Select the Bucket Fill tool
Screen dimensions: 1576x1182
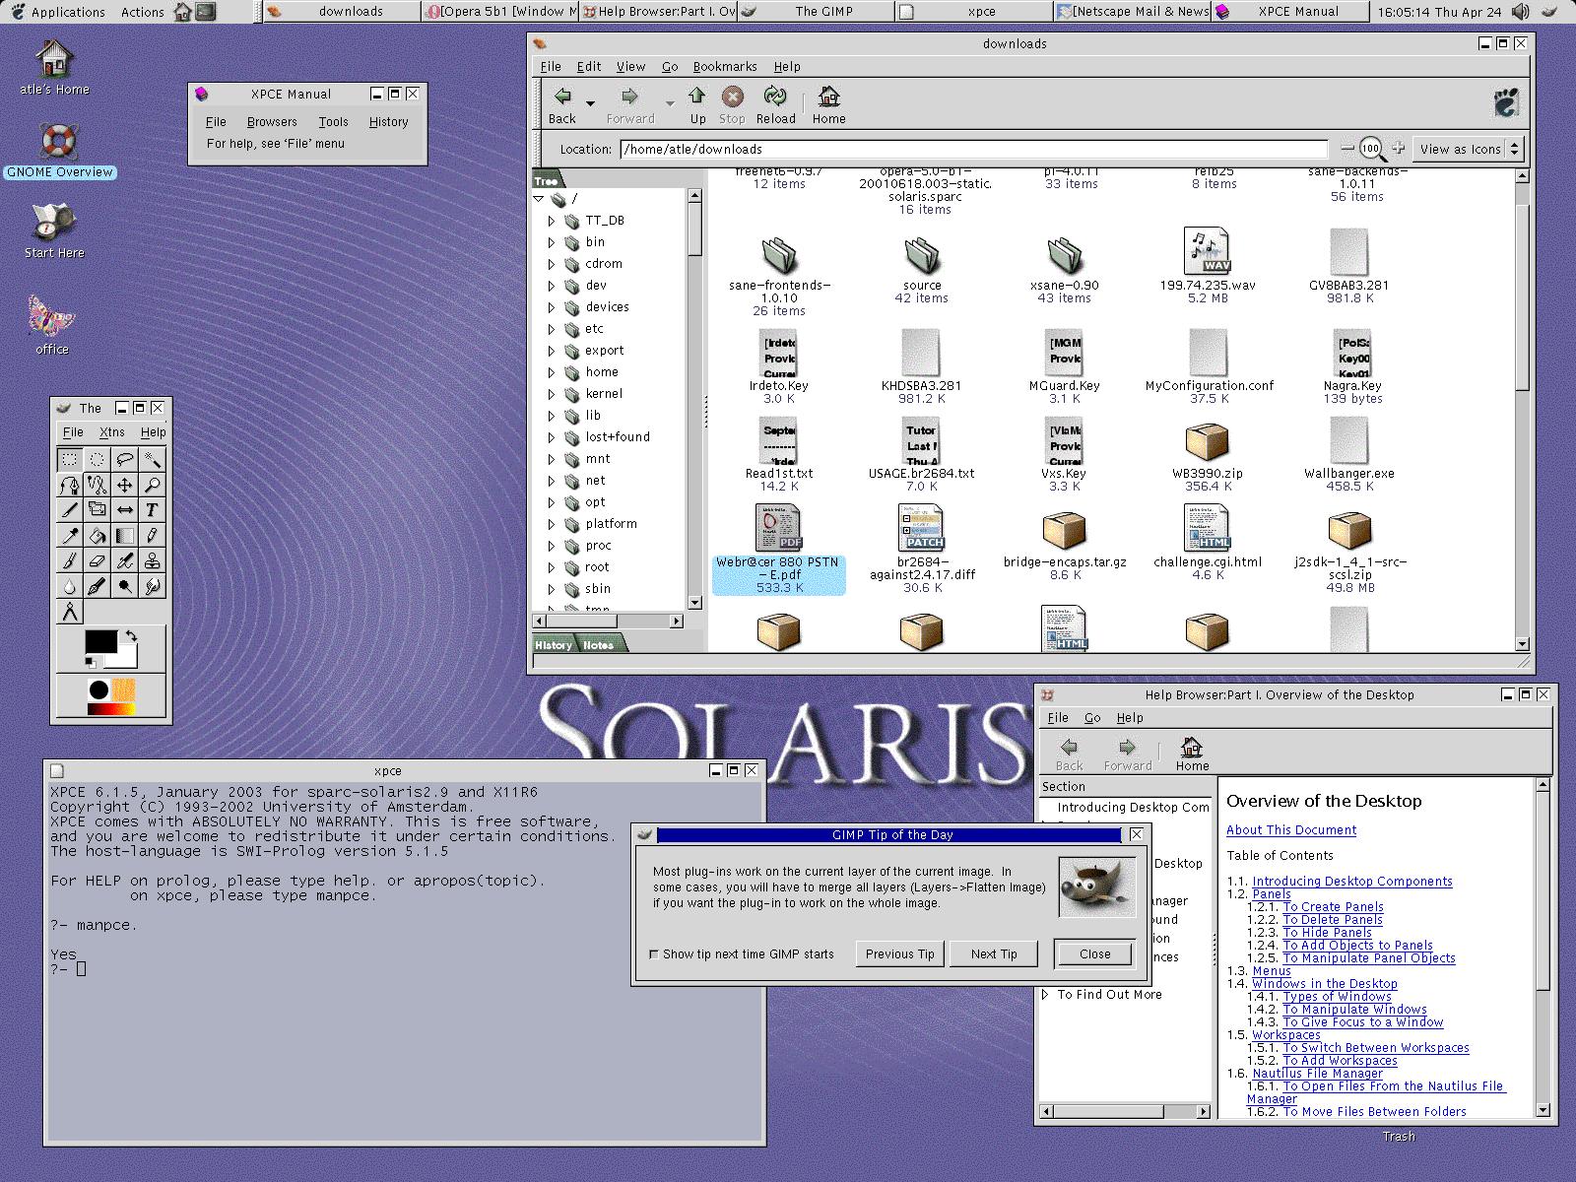tap(97, 536)
